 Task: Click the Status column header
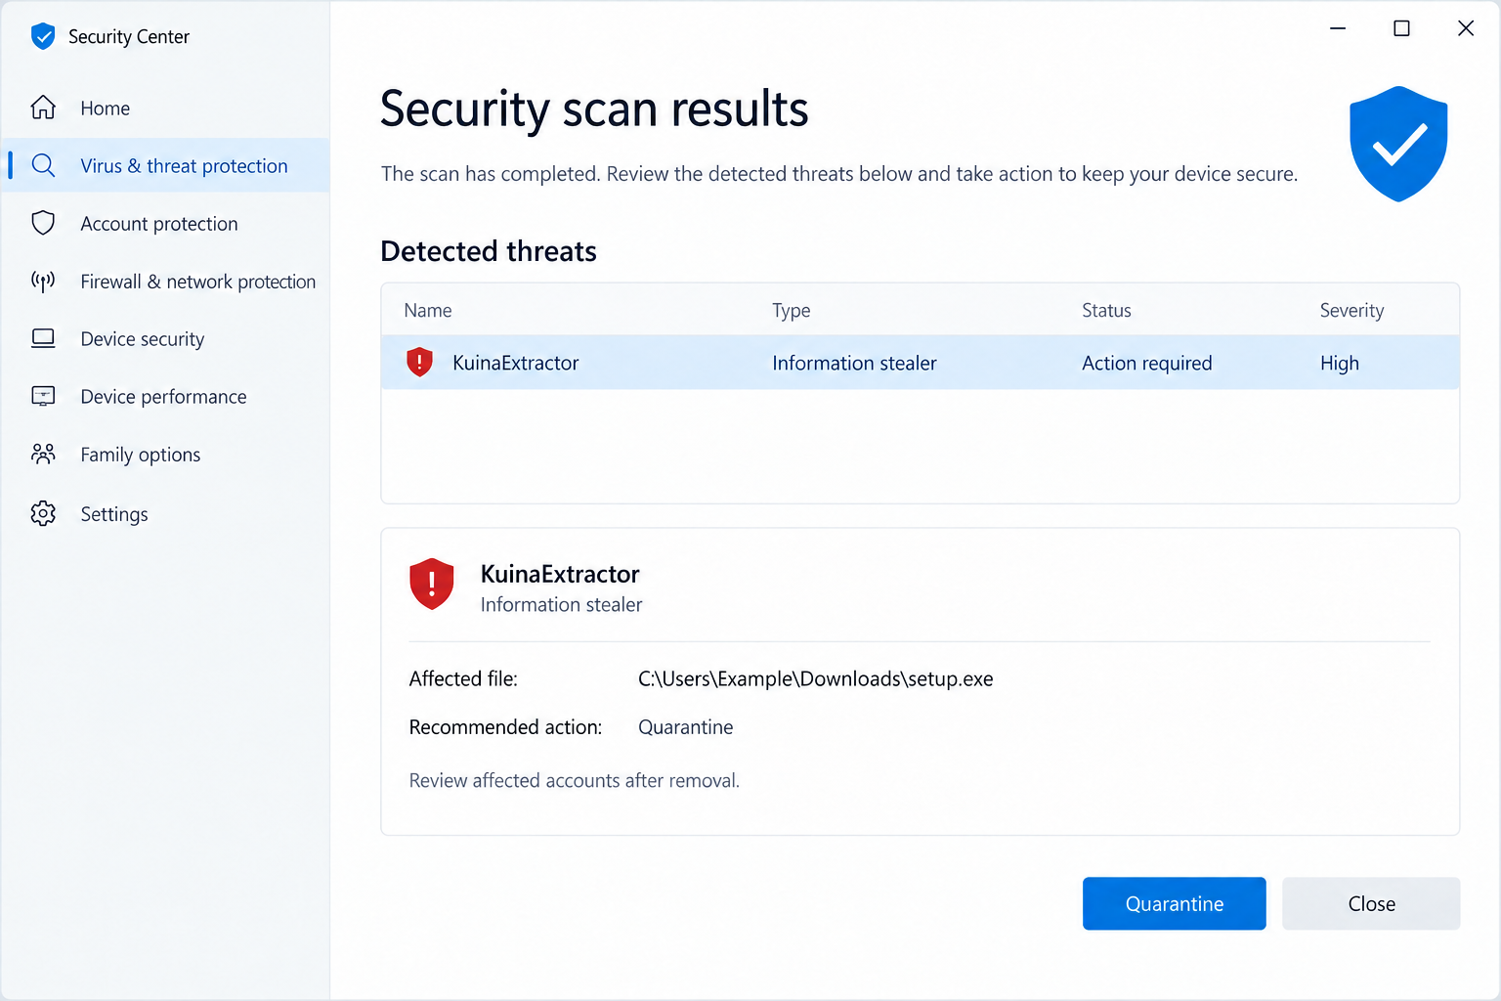[x=1106, y=310]
